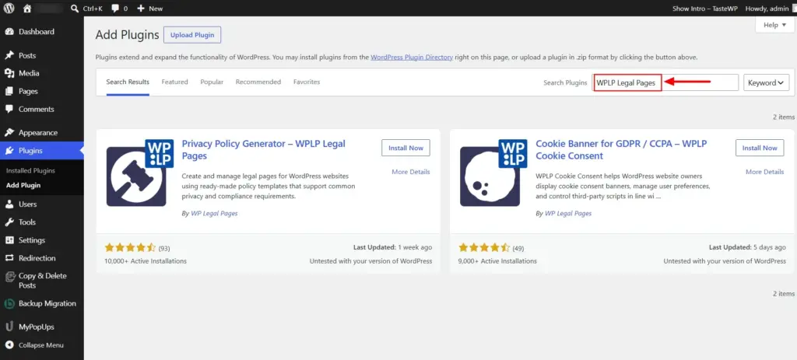Click the Plugins plug icon
Screen dimensions: 797x360
pyautogui.click(x=9, y=151)
